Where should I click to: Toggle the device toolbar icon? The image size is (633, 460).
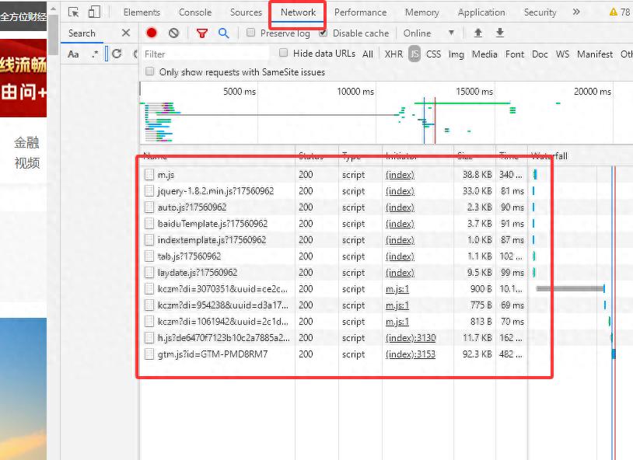point(94,12)
